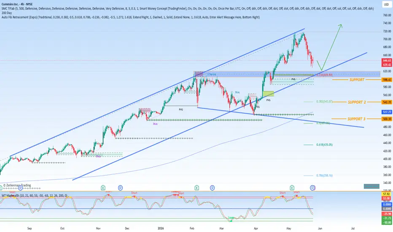This screenshot has height=232, width=393.
Task: Click the Mar label on time axis
Action: coord(221,229)
